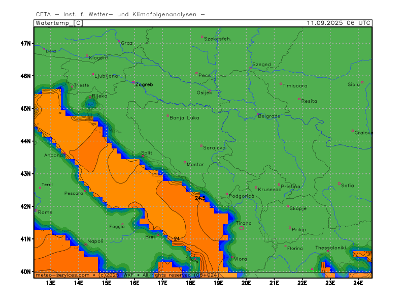Click the Osijek city label

(205, 93)
